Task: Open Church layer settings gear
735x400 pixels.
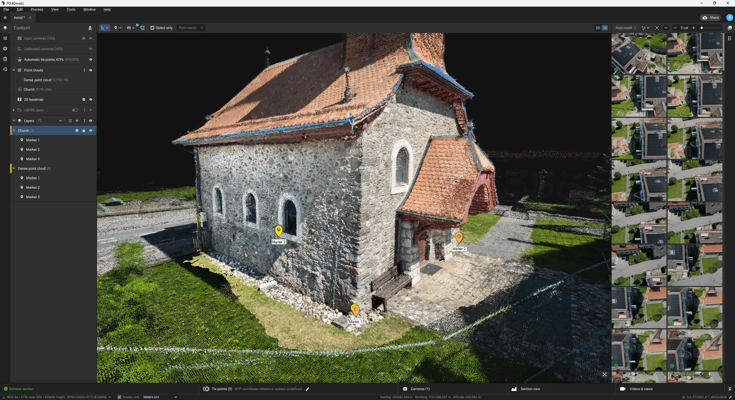Action: (77, 130)
